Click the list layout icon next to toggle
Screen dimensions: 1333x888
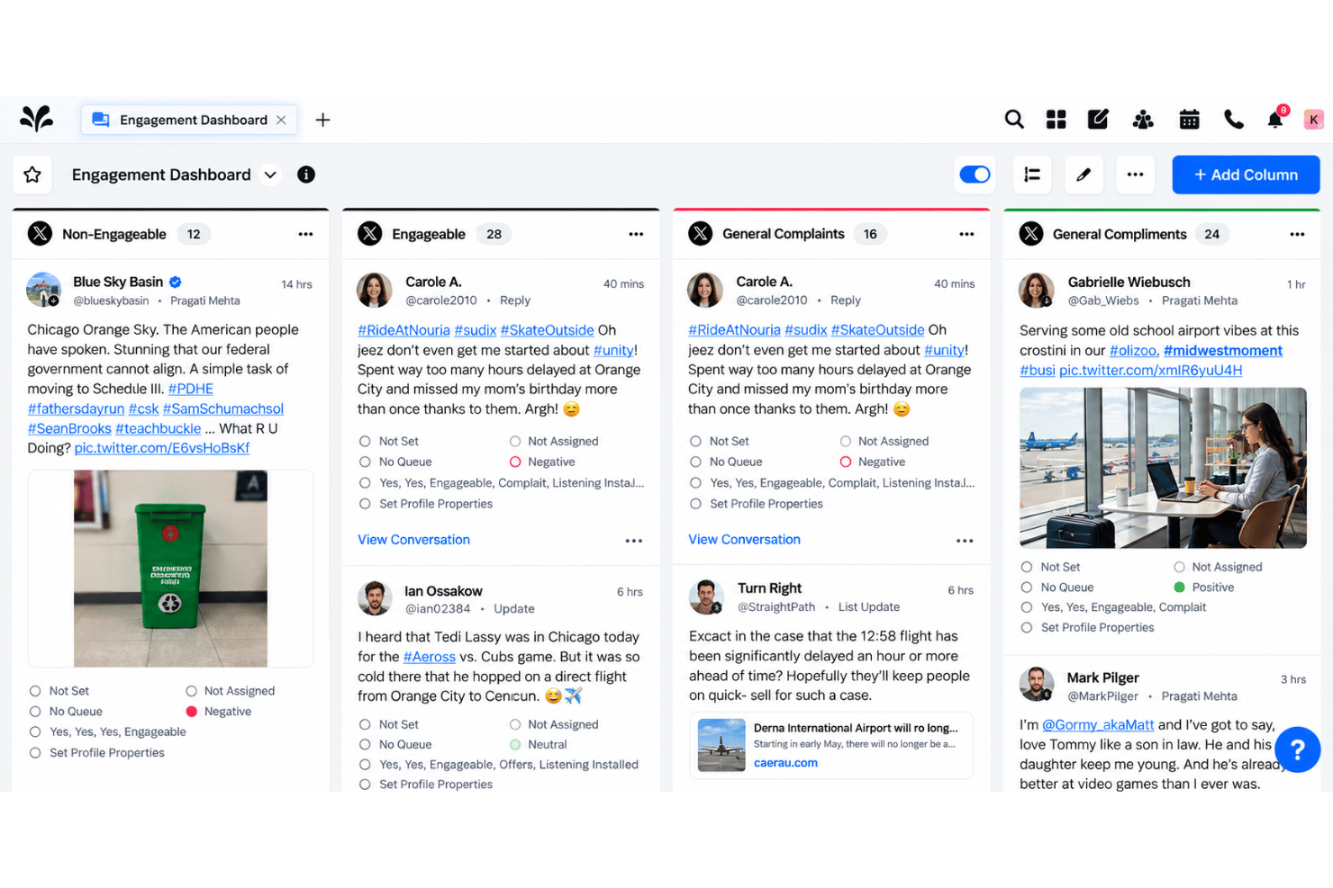(1032, 175)
